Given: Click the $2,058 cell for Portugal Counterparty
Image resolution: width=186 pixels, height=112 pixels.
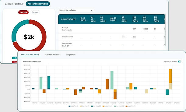Looking at the screenshot, I should [x=145, y=29].
